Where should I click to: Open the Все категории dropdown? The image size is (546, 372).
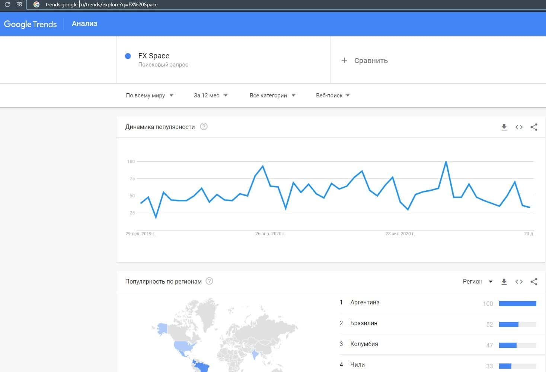tap(272, 96)
